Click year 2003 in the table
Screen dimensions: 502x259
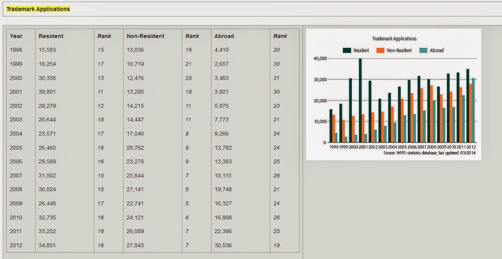(x=16, y=120)
